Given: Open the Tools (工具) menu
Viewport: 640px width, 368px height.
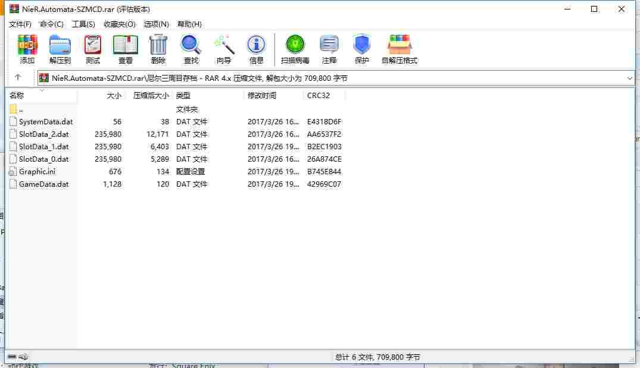Looking at the screenshot, I should 83,24.
